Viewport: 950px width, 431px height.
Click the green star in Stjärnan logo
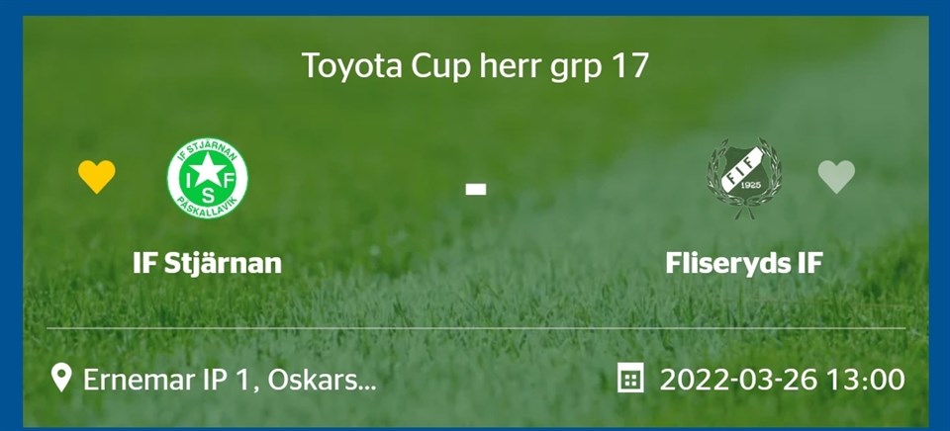pos(208,170)
